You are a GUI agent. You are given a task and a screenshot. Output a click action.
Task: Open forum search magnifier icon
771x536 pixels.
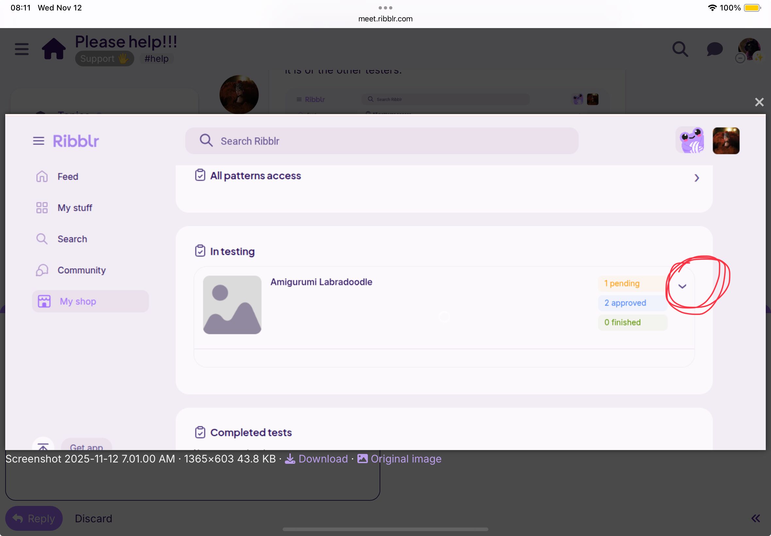pos(680,49)
